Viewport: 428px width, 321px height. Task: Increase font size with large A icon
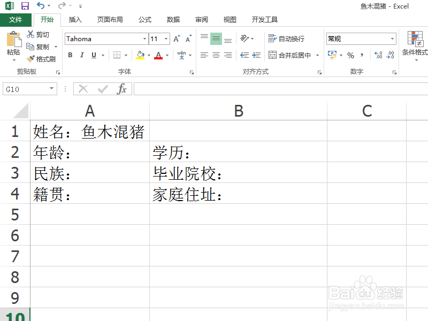point(177,39)
